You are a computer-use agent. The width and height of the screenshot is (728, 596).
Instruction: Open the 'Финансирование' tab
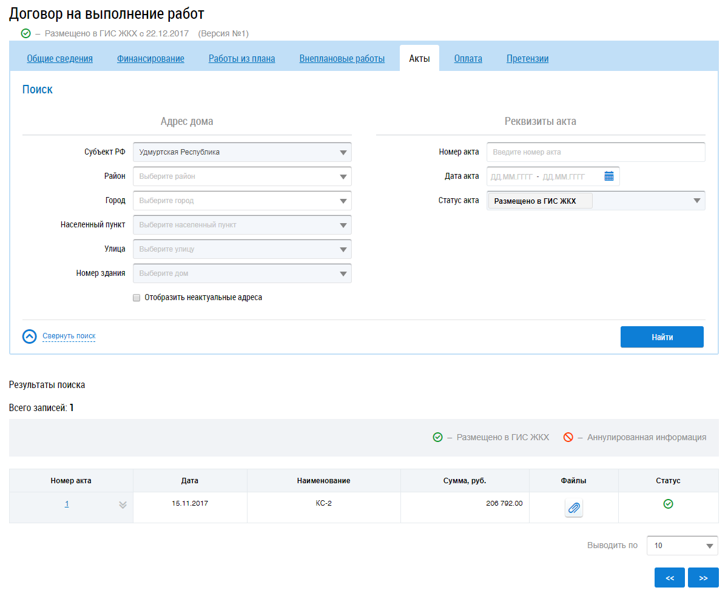point(150,59)
